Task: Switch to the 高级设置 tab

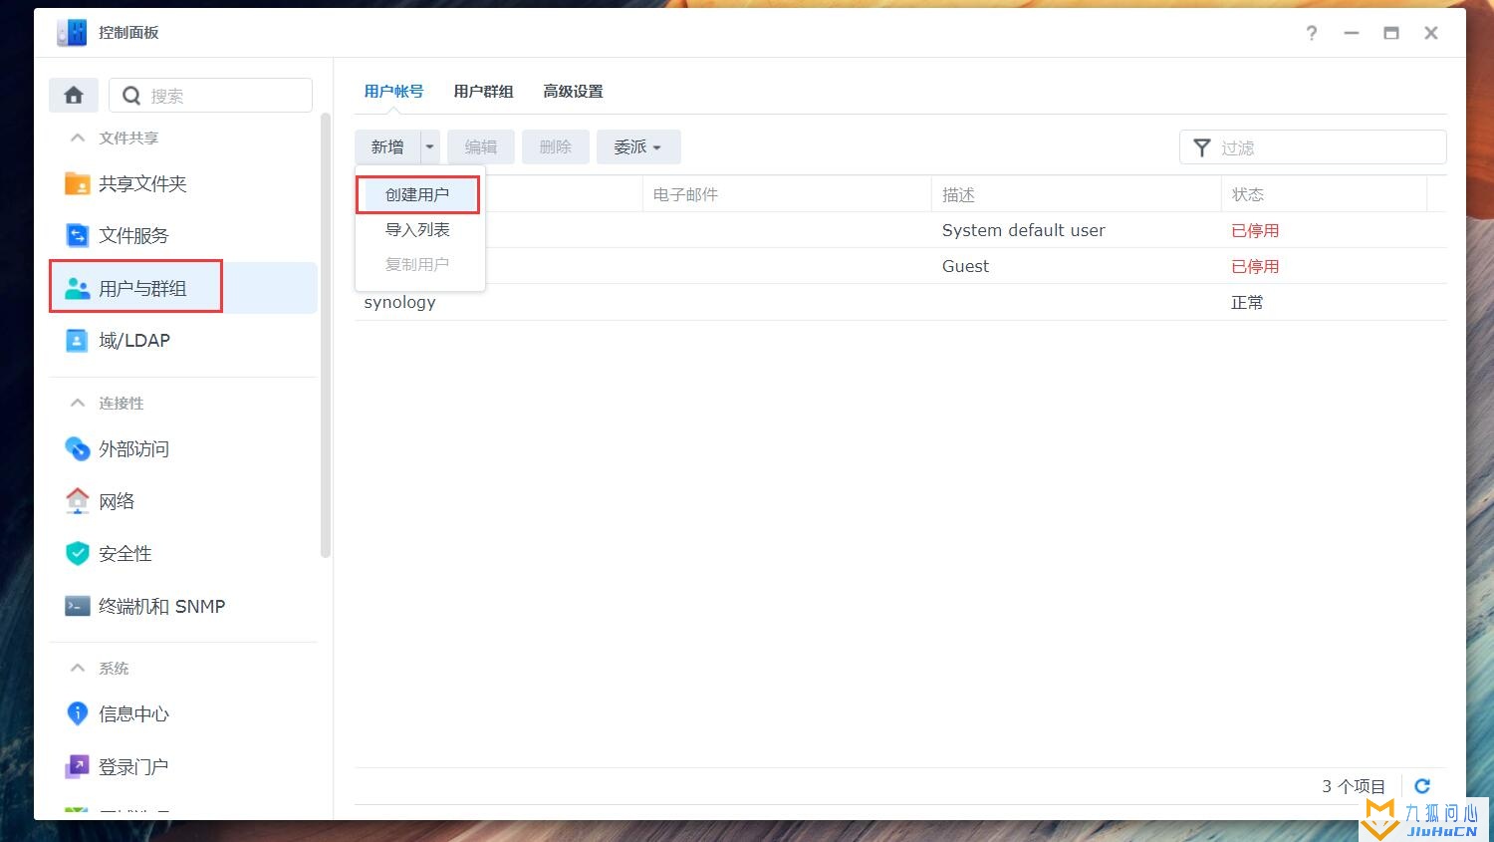Action: [x=573, y=91]
